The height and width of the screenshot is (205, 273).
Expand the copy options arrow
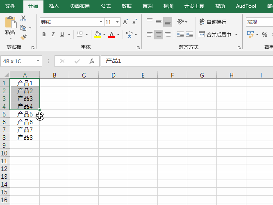pyautogui.click(x=30, y=28)
